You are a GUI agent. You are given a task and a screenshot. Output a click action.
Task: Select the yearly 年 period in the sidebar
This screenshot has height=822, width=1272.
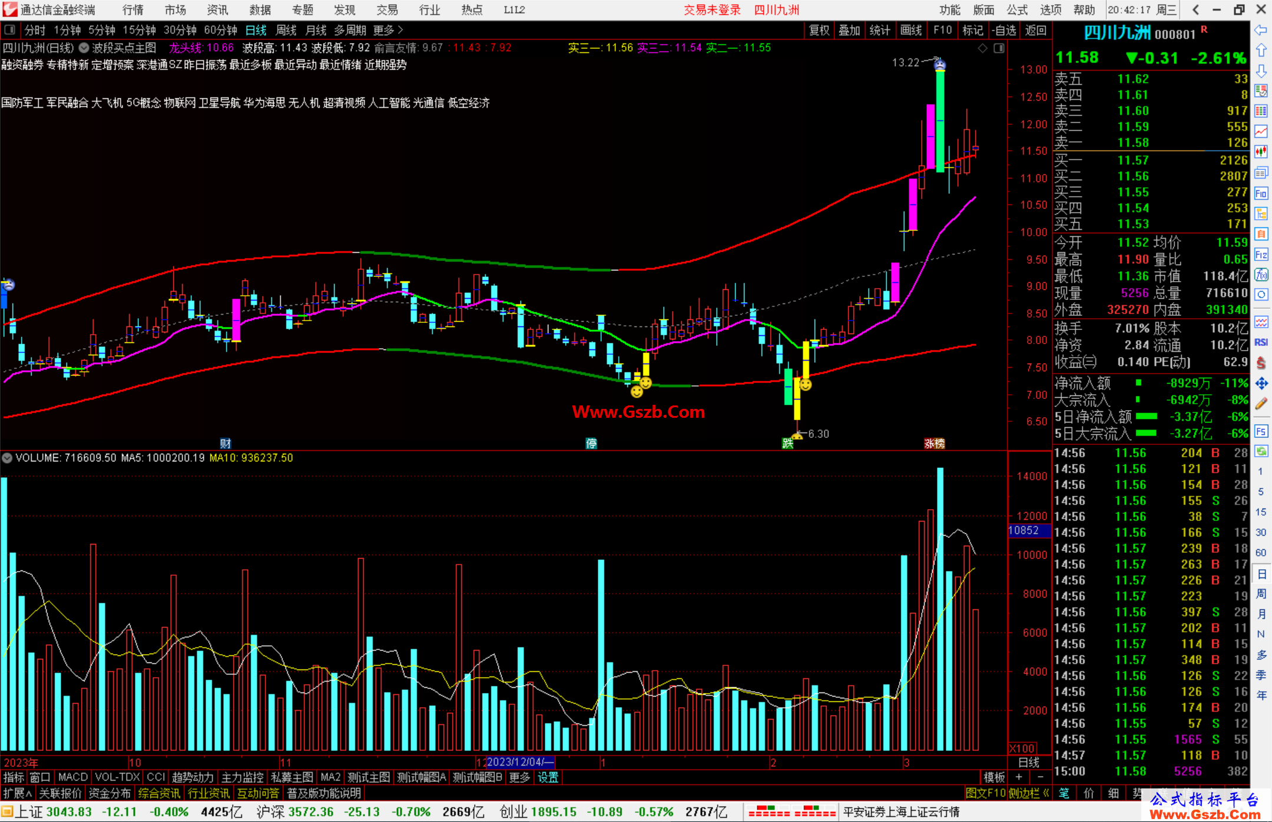click(x=1261, y=695)
